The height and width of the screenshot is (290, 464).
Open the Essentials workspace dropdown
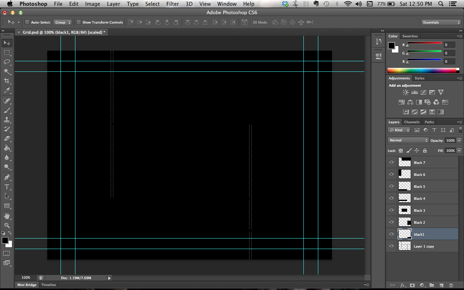[441, 22]
